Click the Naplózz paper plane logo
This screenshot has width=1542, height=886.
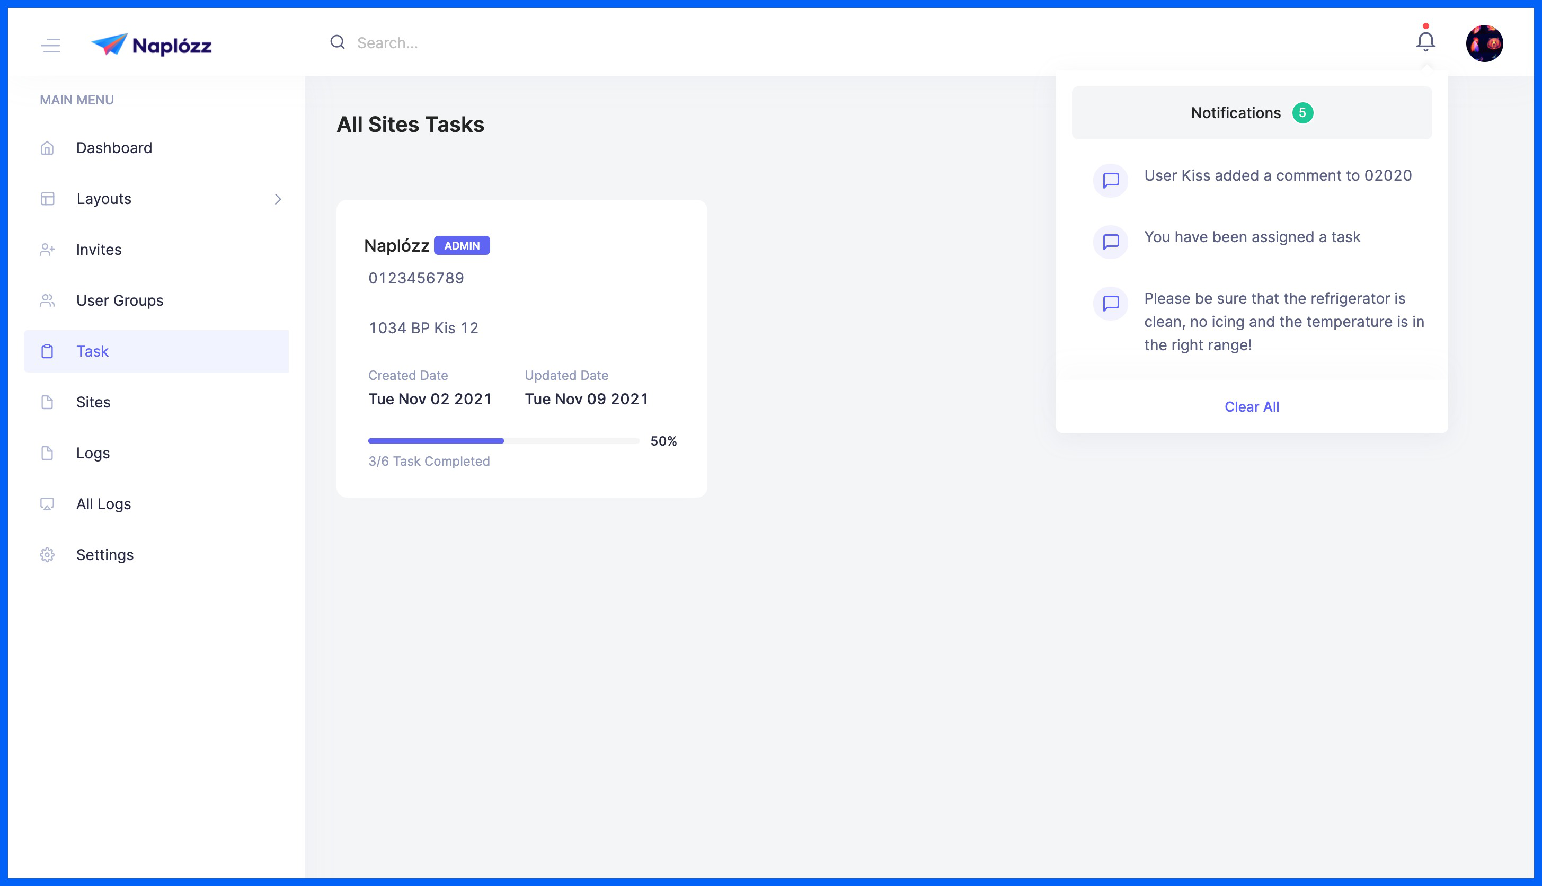110,45
